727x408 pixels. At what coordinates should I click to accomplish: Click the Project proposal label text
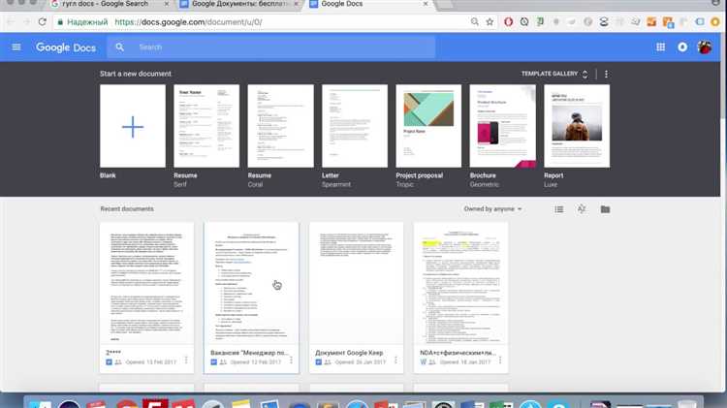(x=419, y=175)
